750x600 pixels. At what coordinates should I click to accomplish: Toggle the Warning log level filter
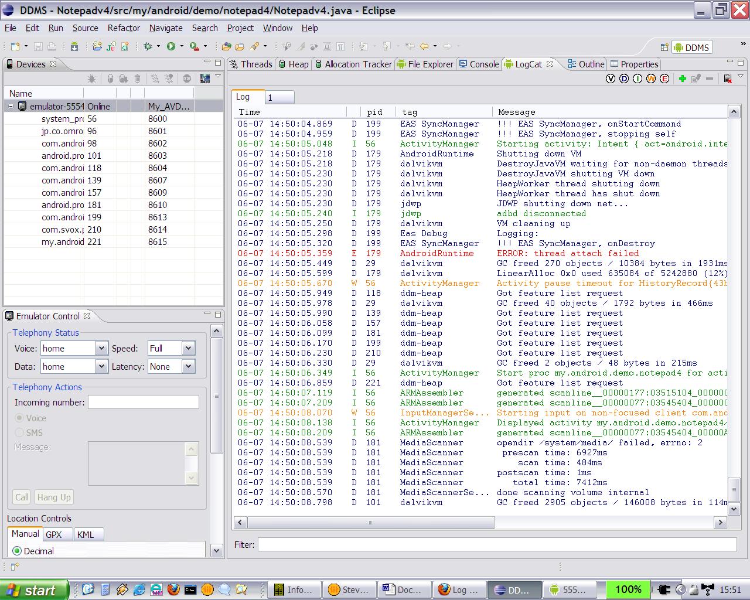click(652, 78)
